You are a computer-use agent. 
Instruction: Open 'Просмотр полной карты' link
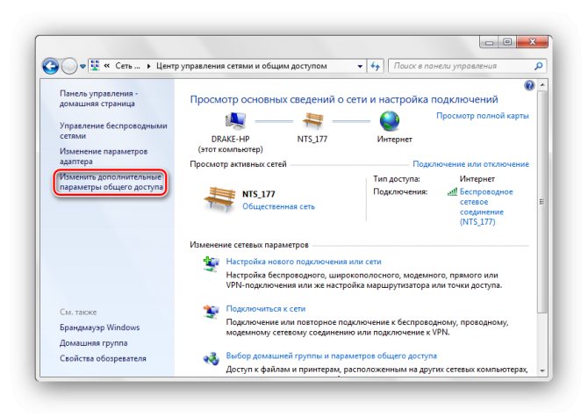483,116
